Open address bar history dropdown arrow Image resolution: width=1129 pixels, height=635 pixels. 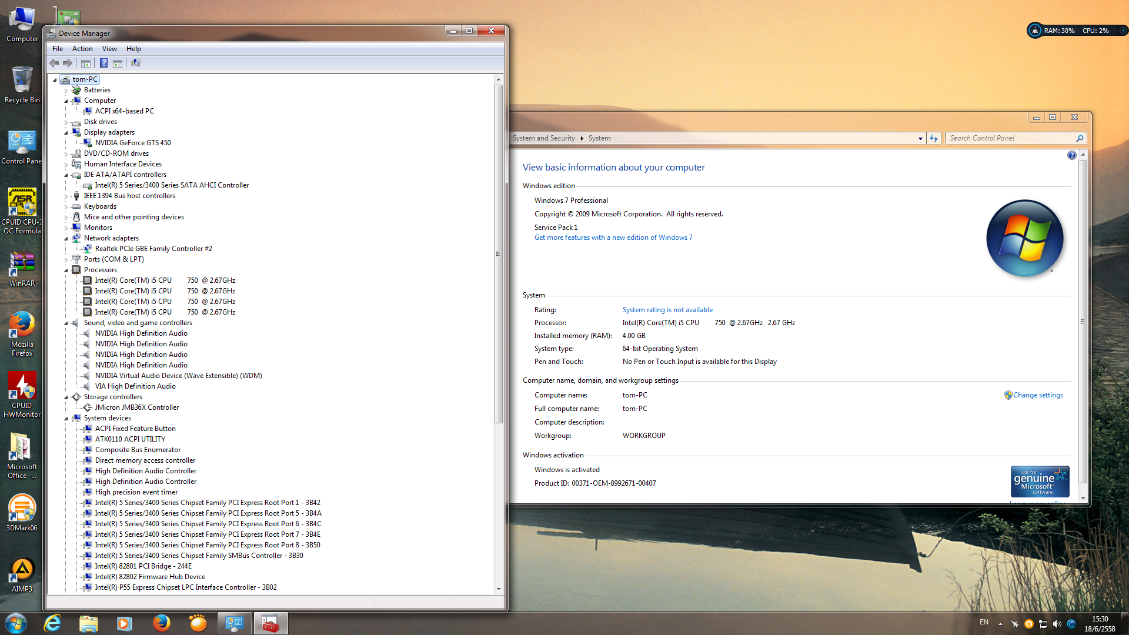click(920, 139)
